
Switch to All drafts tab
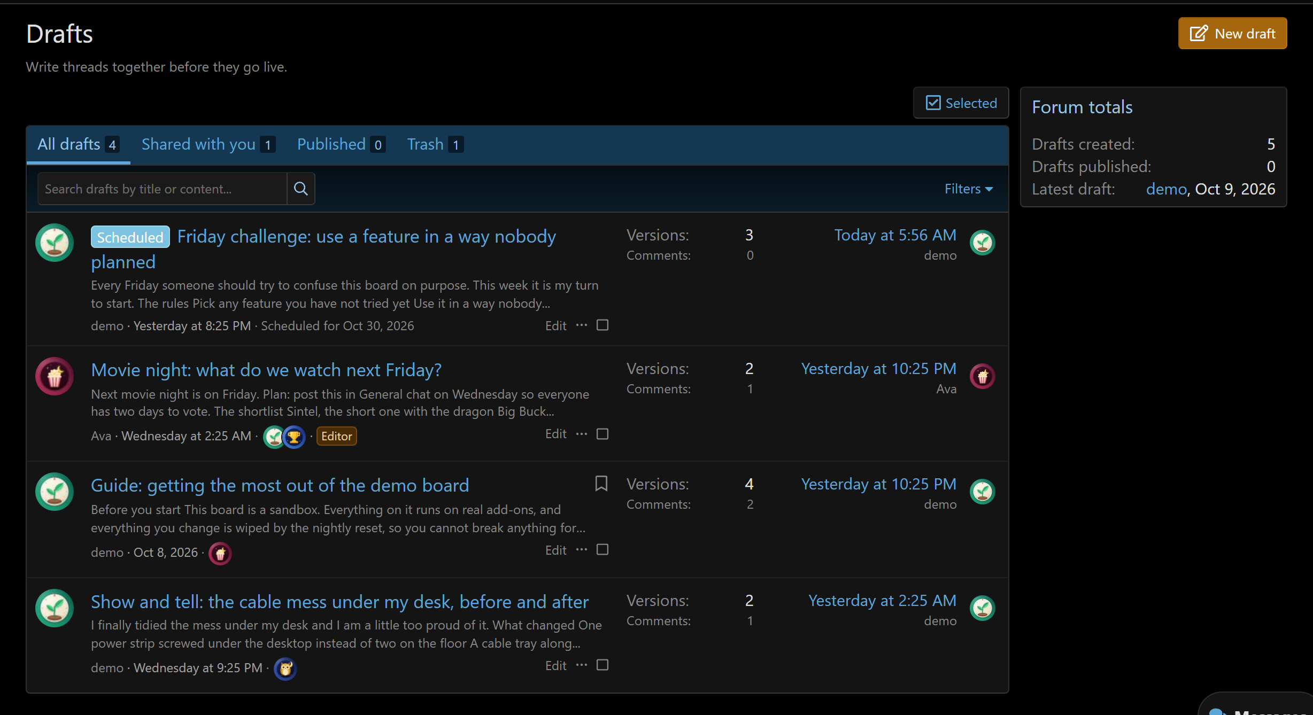(78, 144)
